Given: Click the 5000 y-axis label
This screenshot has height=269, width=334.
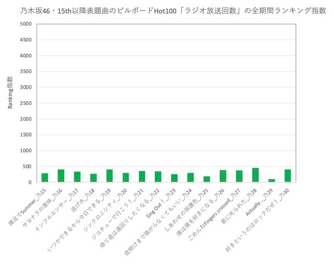Looking at the screenshot, I should pos(26,24).
